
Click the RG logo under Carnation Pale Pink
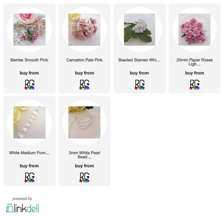[x=84, y=84]
